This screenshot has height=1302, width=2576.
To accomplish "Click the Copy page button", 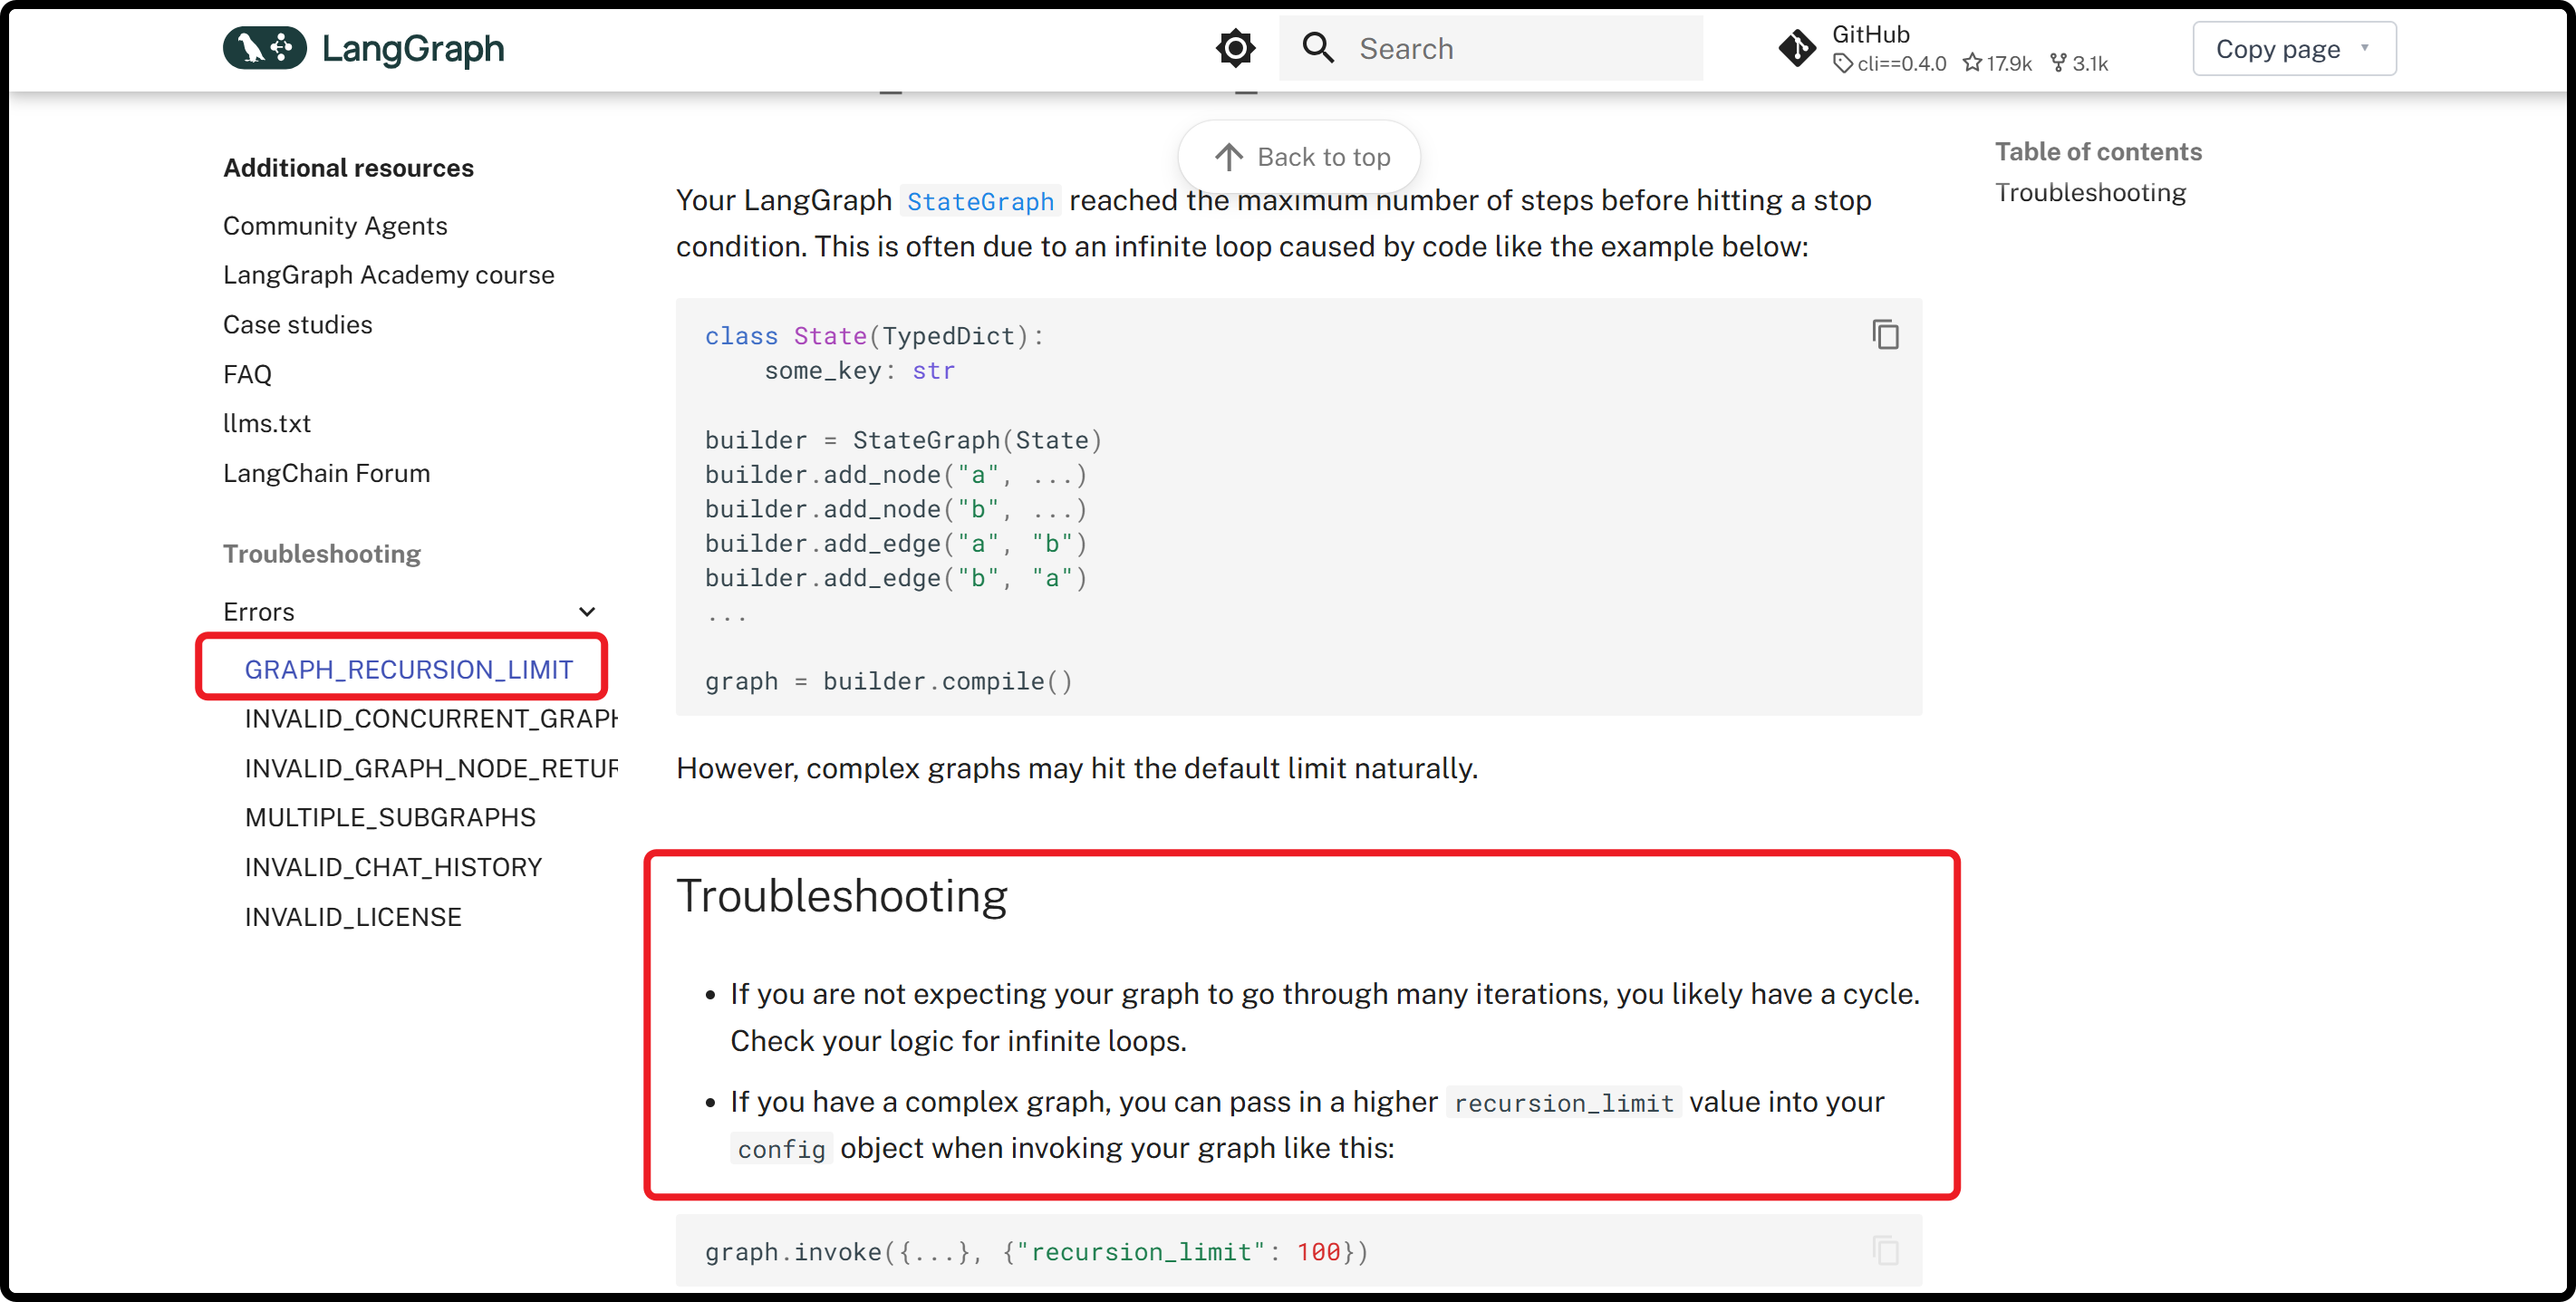I will pos(2294,48).
